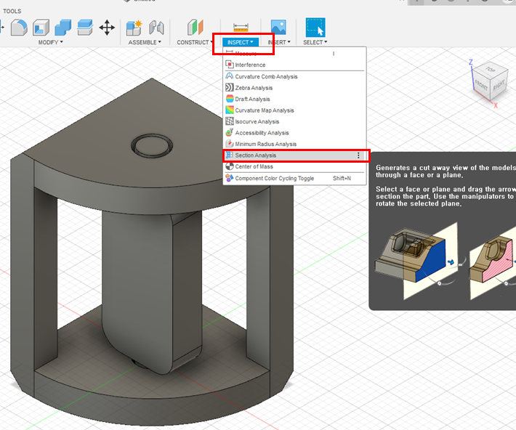Open Curvature Map Analysis
Image resolution: width=516 pixels, height=430 pixels.
(x=294, y=110)
